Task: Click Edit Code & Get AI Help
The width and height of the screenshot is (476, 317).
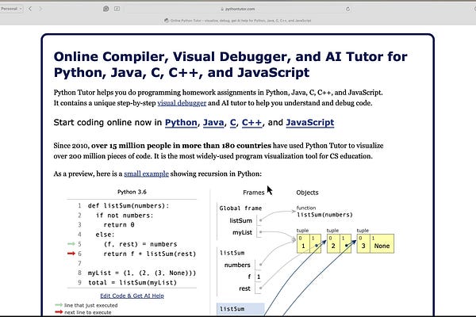Action: point(132,296)
